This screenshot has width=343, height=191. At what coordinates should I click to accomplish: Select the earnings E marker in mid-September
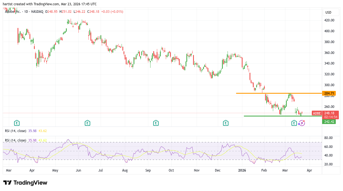[x=156, y=123]
